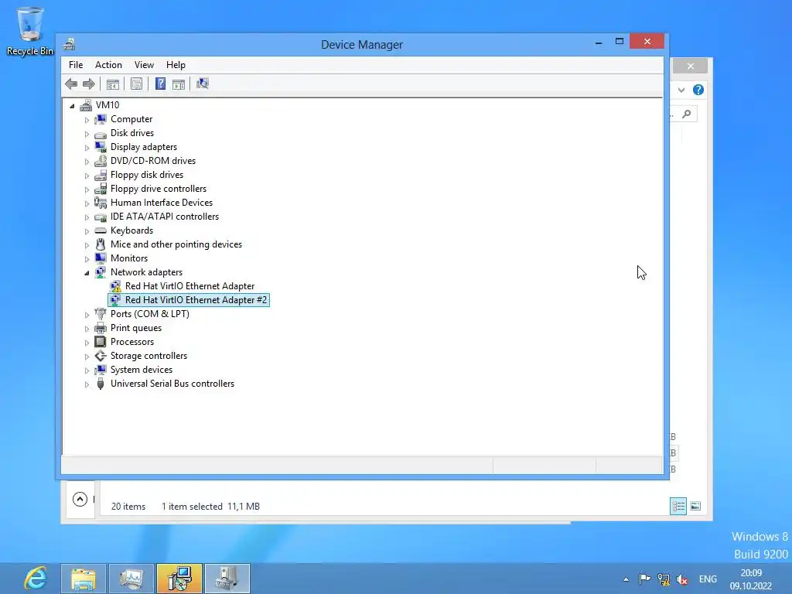Select the VM10 computer name

click(108, 105)
